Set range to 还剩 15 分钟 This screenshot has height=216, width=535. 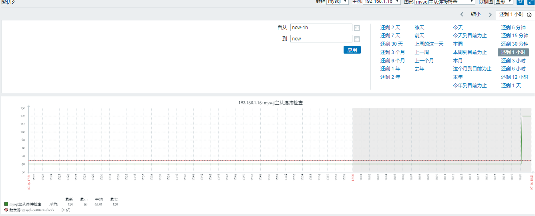click(515, 36)
